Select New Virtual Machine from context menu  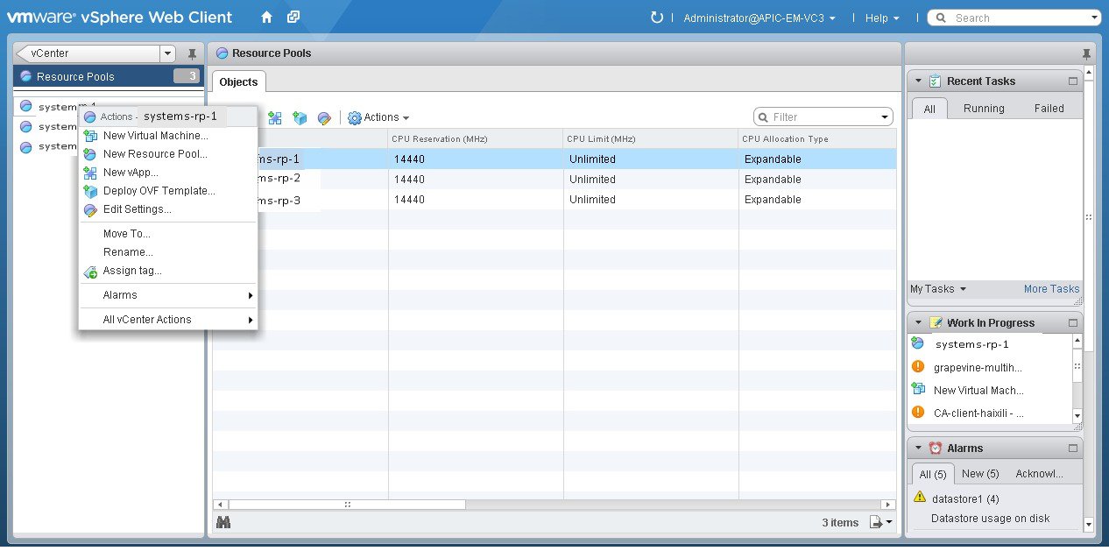pyautogui.click(x=155, y=136)
